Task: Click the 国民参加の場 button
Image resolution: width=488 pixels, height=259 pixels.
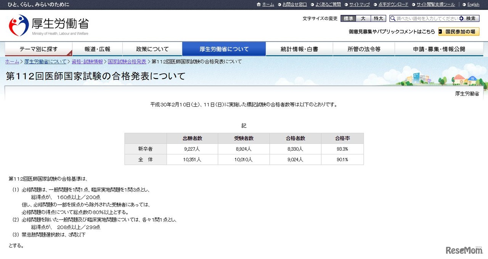Action: 459,32
